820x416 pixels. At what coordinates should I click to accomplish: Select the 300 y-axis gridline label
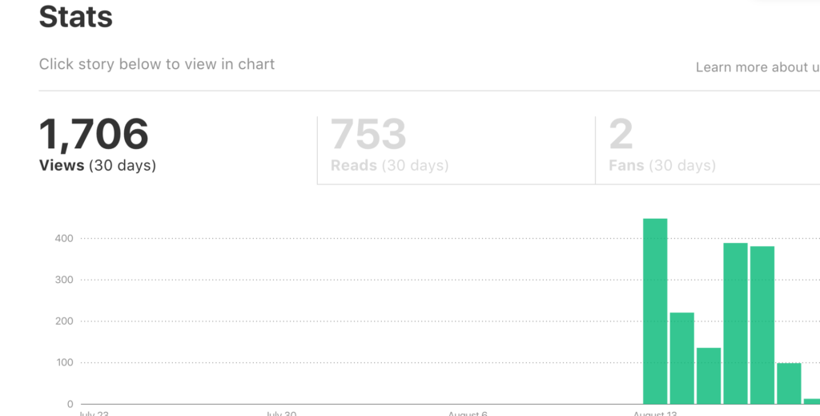pyautogui.click(x=64, y=280)
